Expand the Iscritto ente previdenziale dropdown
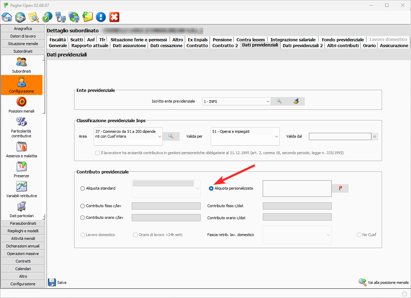 tap(268, 102)
